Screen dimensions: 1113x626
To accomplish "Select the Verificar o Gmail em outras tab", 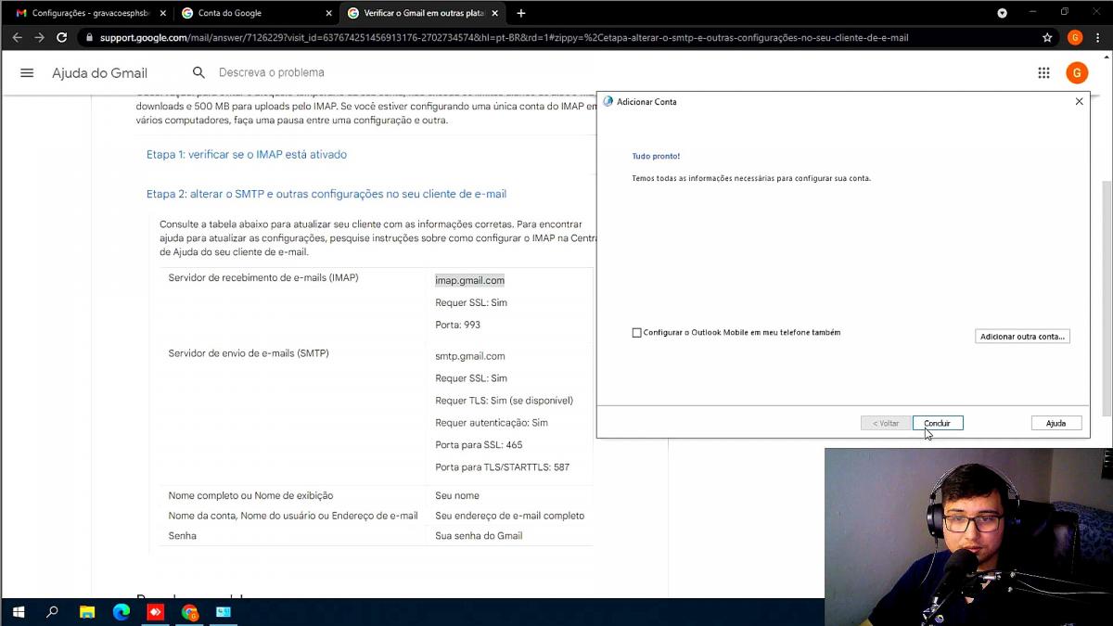I will [x=422, y=13].
